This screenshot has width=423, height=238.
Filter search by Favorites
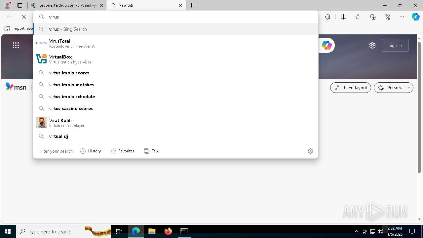[122, 151]
